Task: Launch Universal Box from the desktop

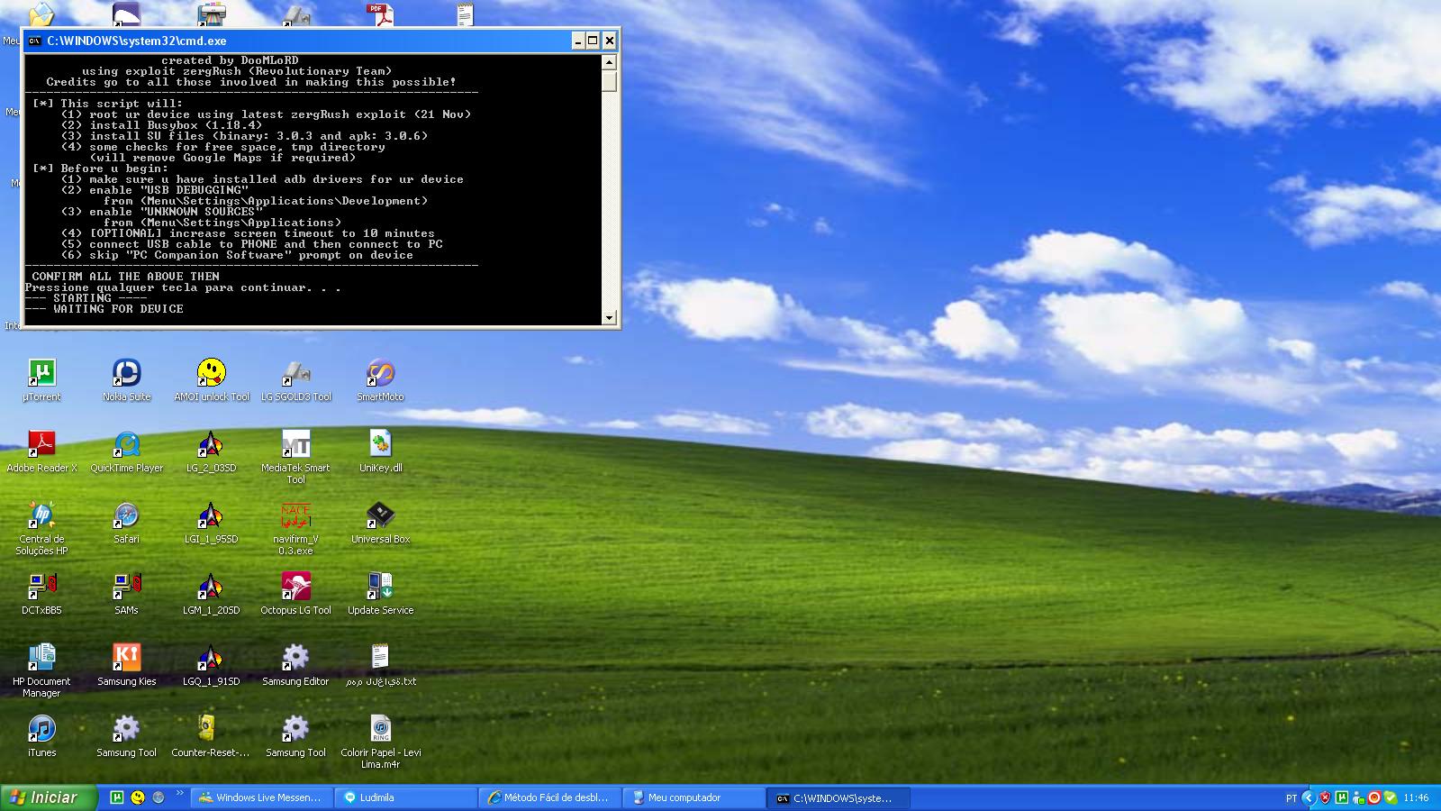Action: [x=380, y=522]
